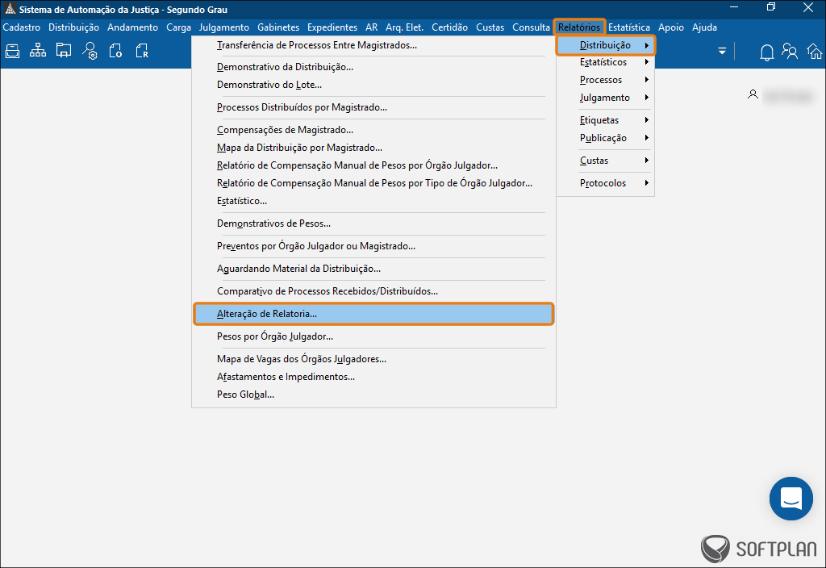Screen dimensions: 826x568
Task: Open the notifications bell icon
Action: click(x=766, y=52)
